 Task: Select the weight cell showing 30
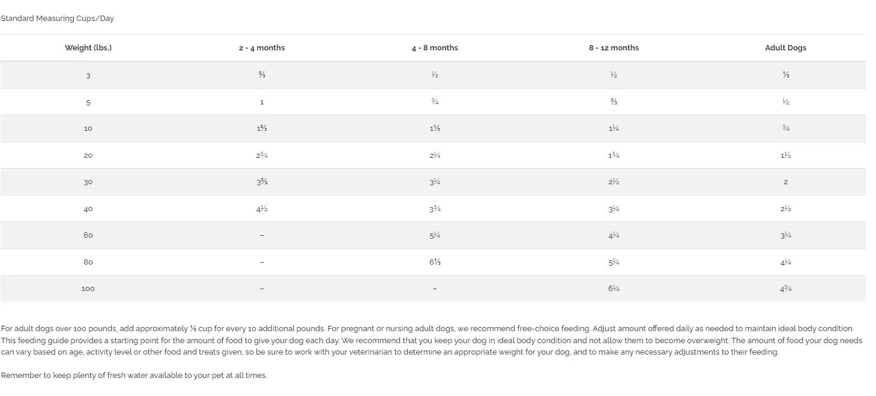88,182
